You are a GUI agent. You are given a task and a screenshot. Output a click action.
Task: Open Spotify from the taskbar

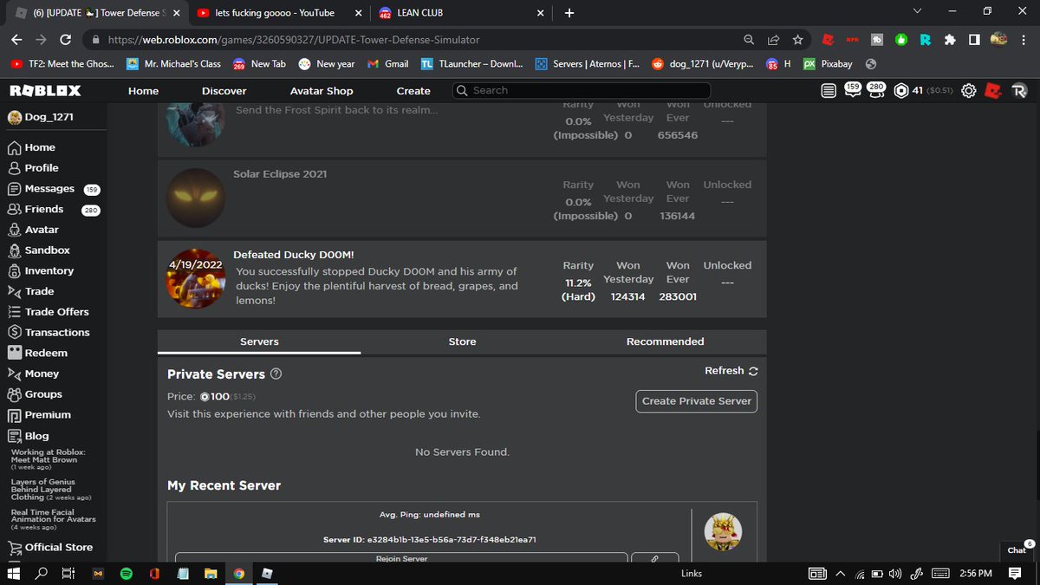coord(126,574)
